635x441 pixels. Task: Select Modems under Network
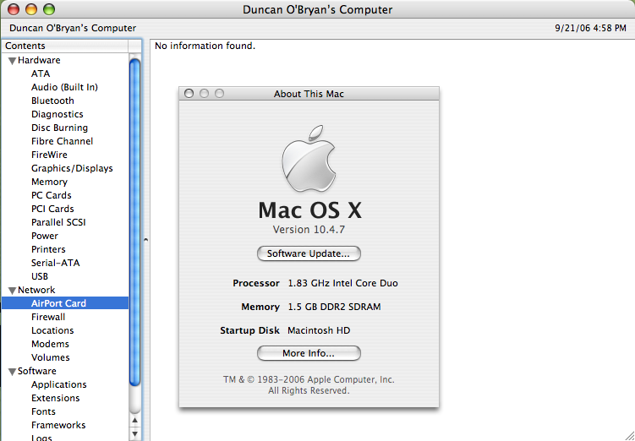click(50, 344)
